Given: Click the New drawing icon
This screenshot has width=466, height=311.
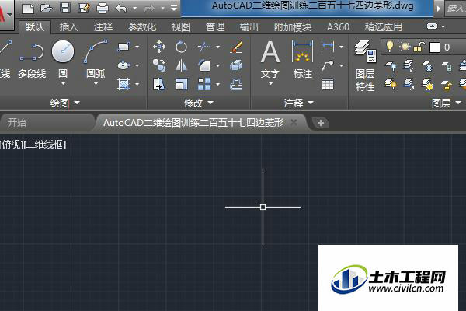Looking at the screenshot, I should pos(28,9).
